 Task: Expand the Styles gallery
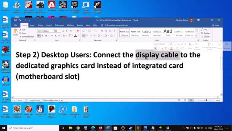pos(196,36)
